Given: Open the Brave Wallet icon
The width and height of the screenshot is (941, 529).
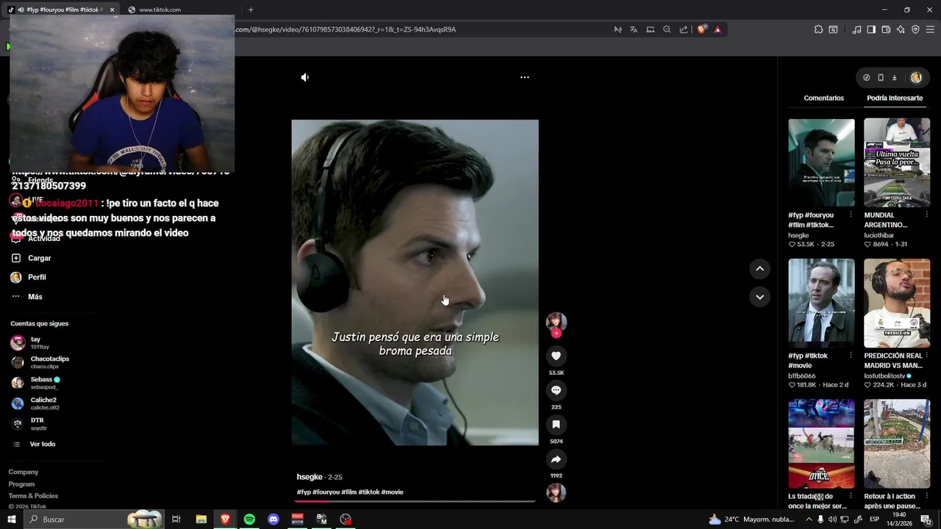Looking at the screenshot, I should (886, 29).
